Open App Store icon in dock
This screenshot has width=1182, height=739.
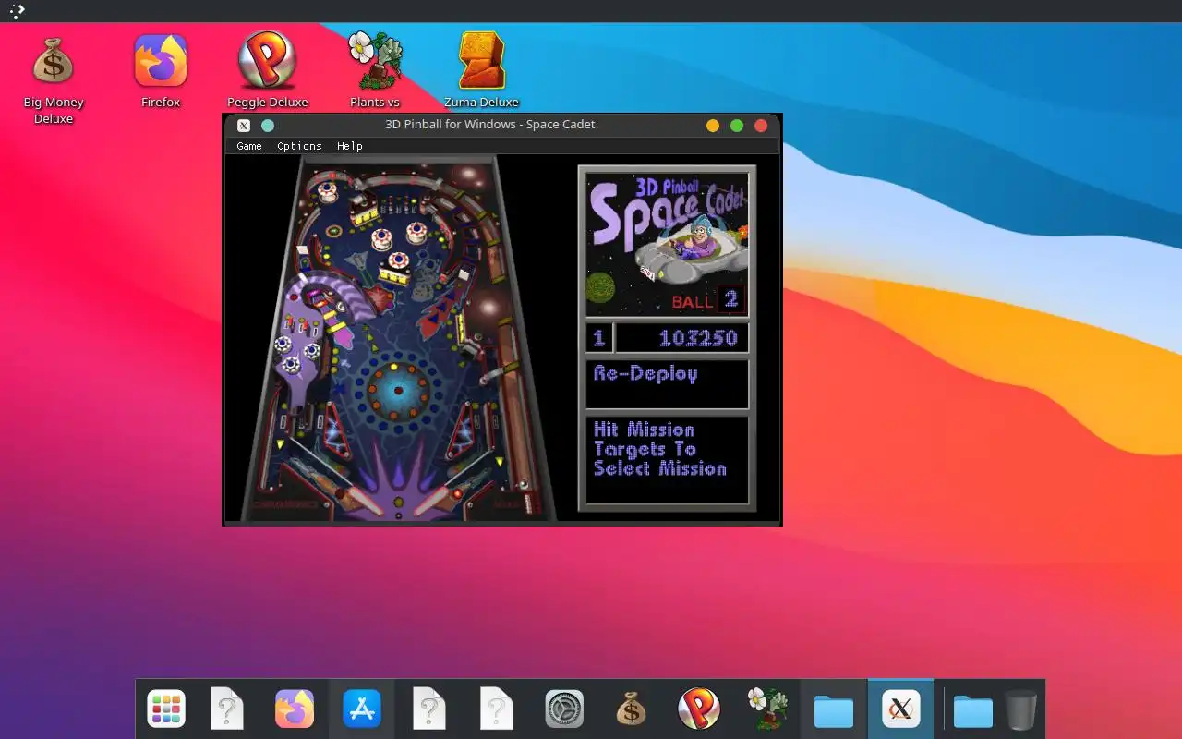click(x=362, y=709)
